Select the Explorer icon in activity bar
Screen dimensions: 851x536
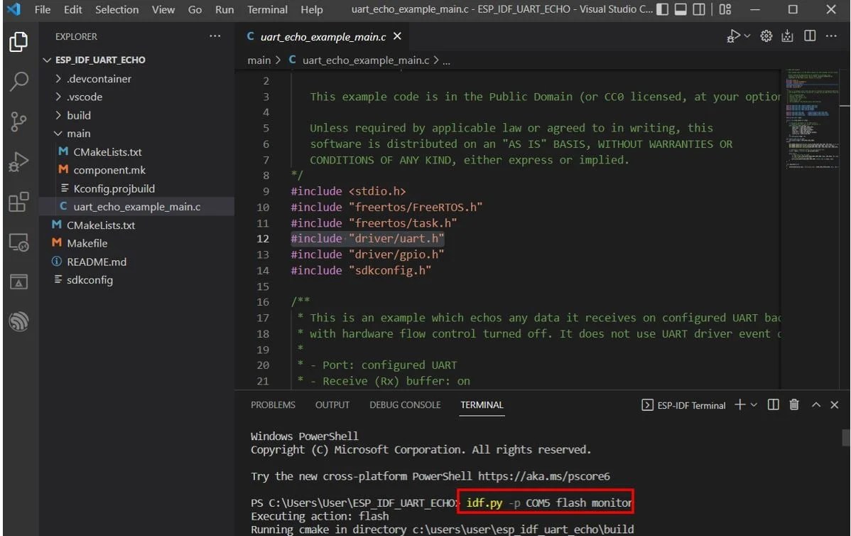[x=18, y=42]
